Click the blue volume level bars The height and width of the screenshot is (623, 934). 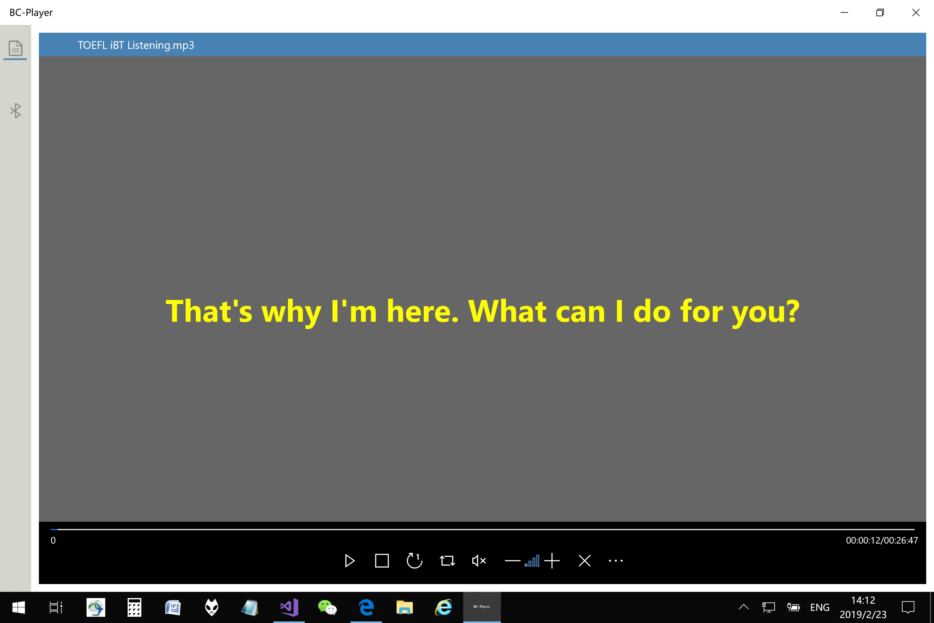(532, 561)
